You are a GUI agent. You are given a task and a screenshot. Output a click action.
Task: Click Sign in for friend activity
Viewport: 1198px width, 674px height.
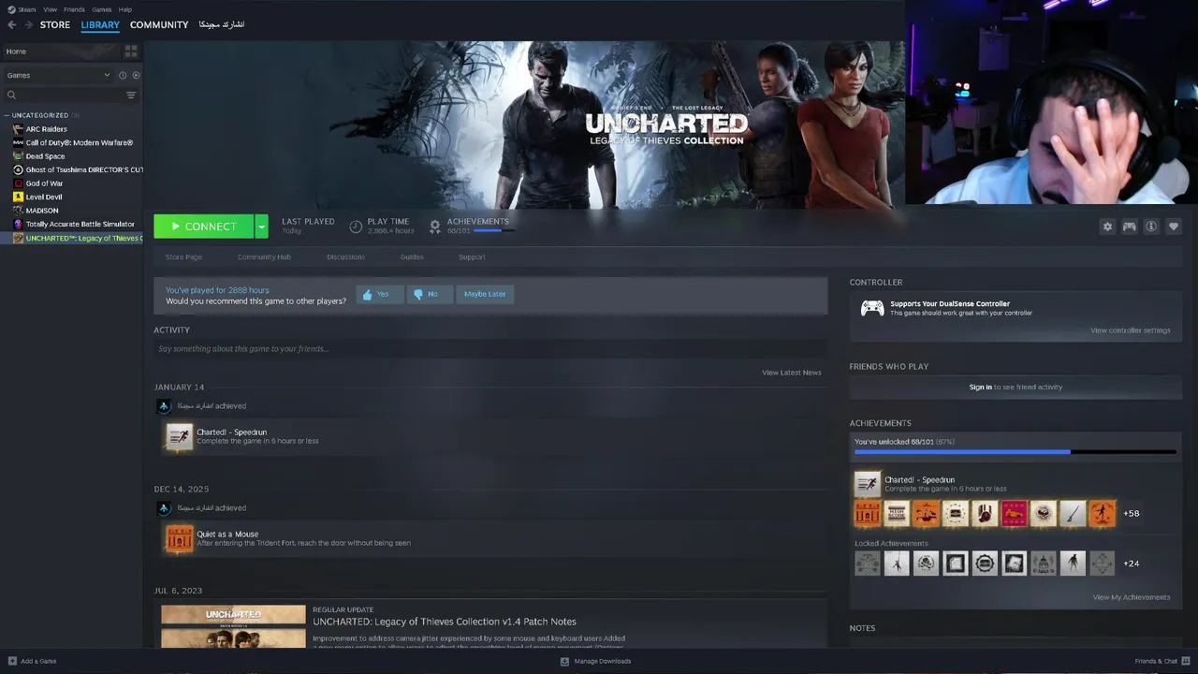tap(980, 387)
